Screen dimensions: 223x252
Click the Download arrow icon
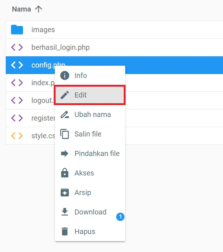pos(65,212)
